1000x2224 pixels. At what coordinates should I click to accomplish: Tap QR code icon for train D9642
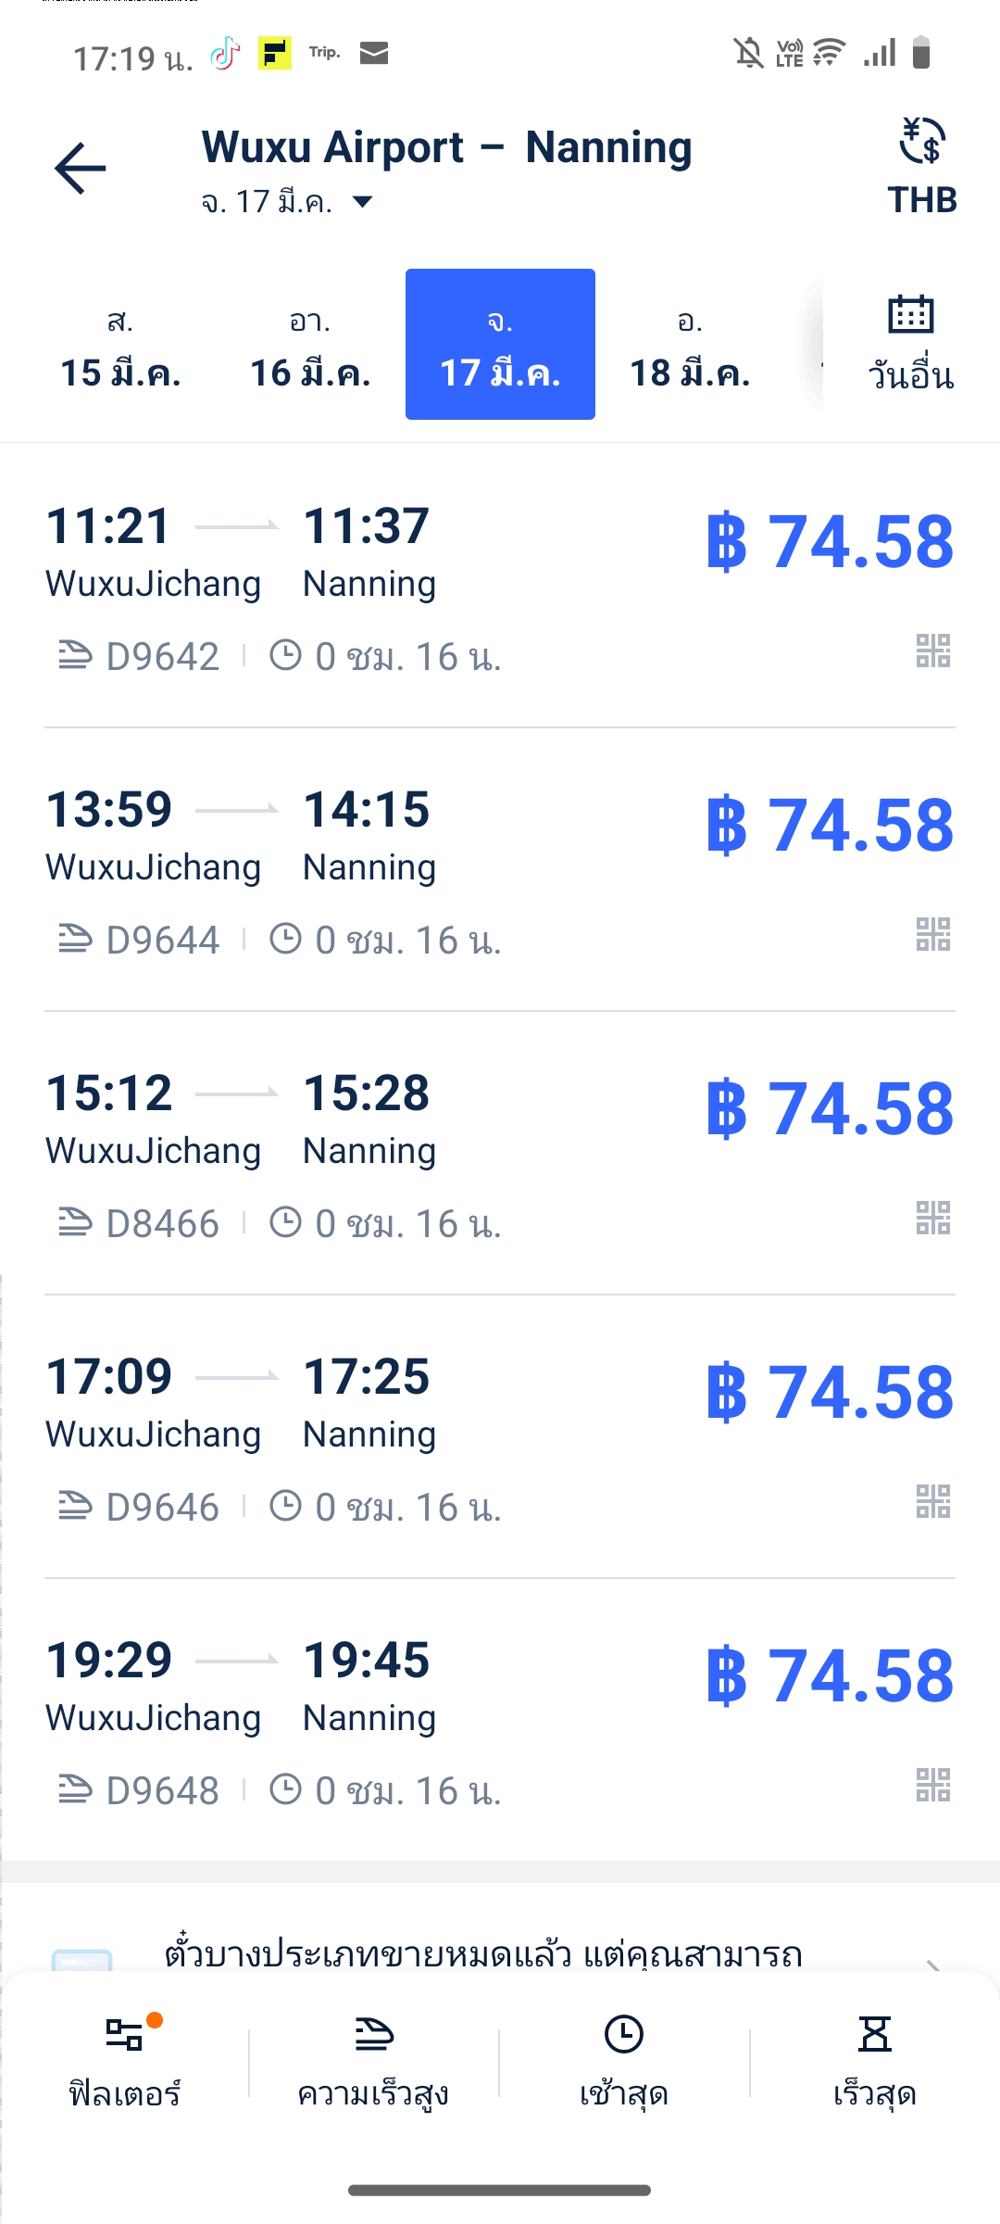coord(933,651)
